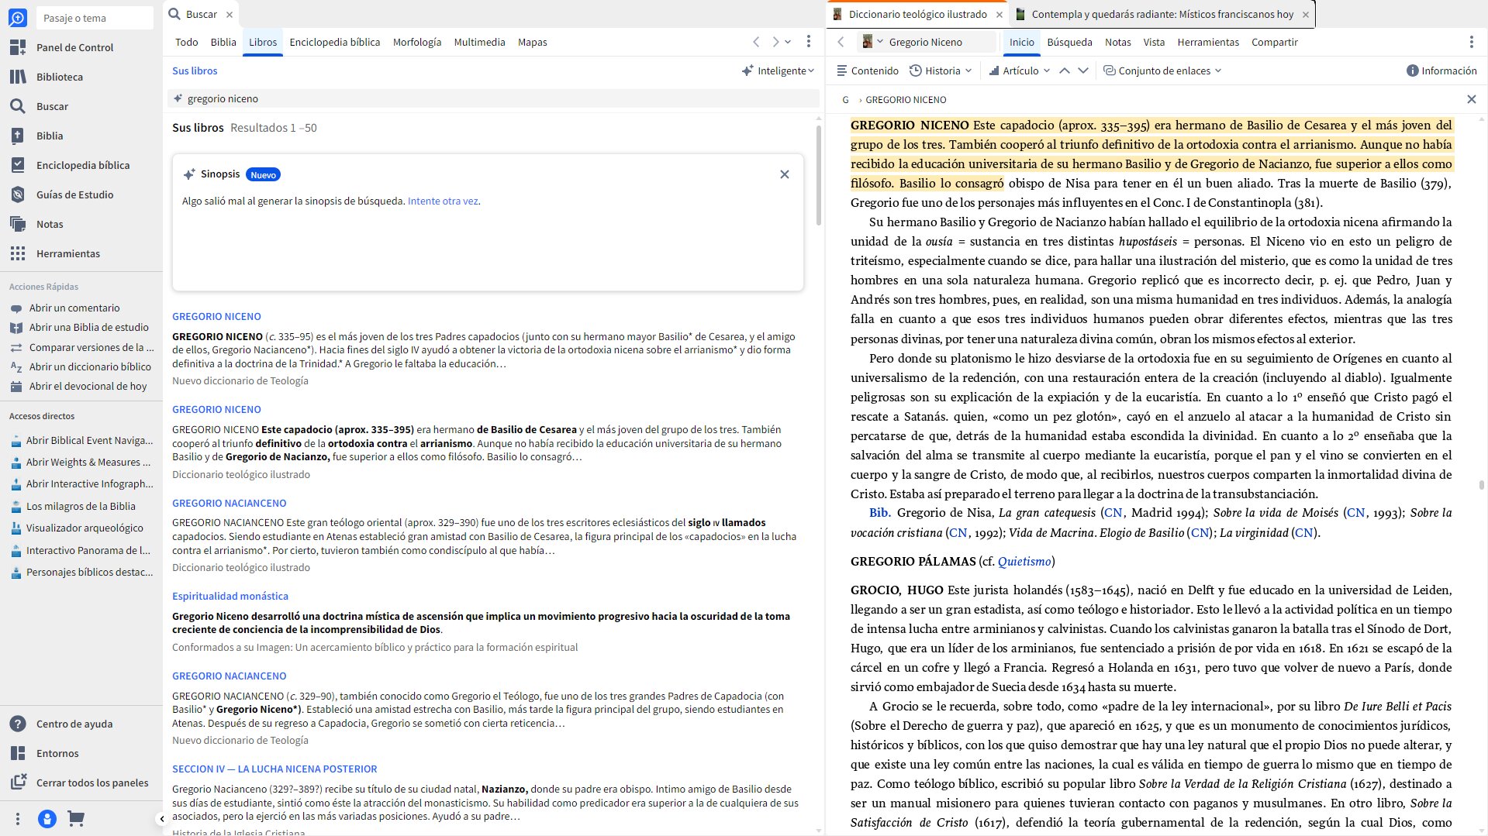
Task: Go to next article arrow
Action: click(1083, 71)
